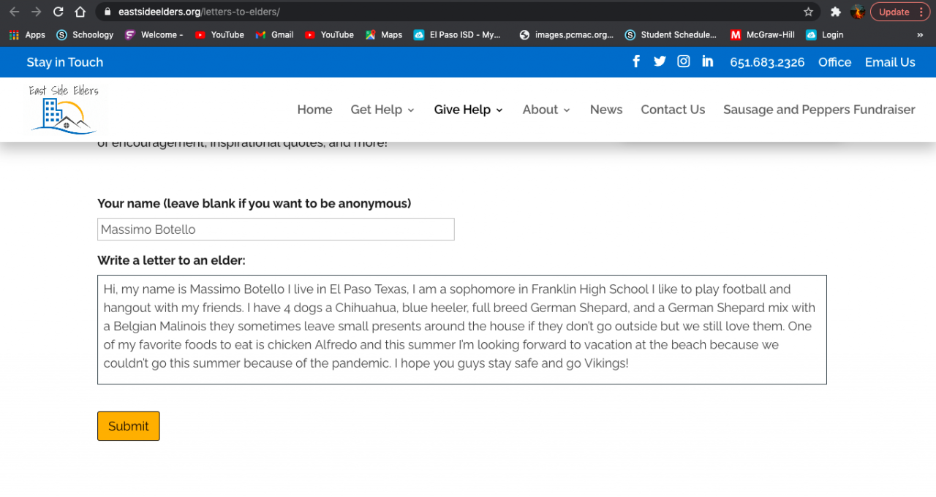Open Sausage and Peppers Fundraiser page

click(x=819, y=110)
